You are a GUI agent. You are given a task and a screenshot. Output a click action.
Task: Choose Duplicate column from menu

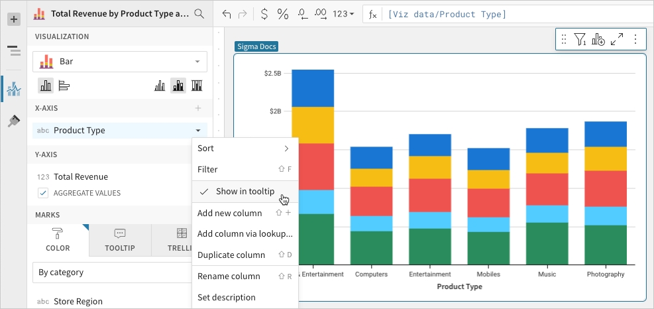coord(231,255)
